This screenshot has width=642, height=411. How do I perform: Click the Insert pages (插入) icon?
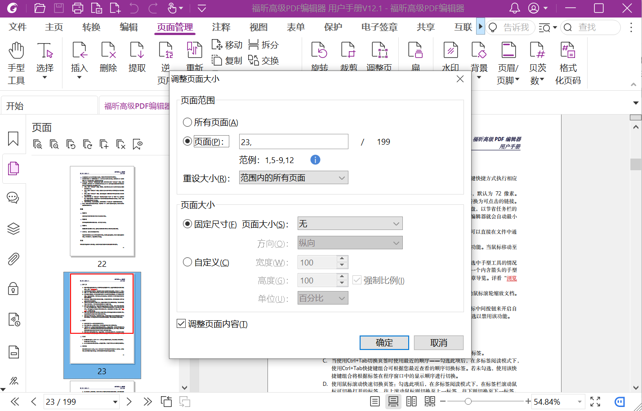point(80,50)
